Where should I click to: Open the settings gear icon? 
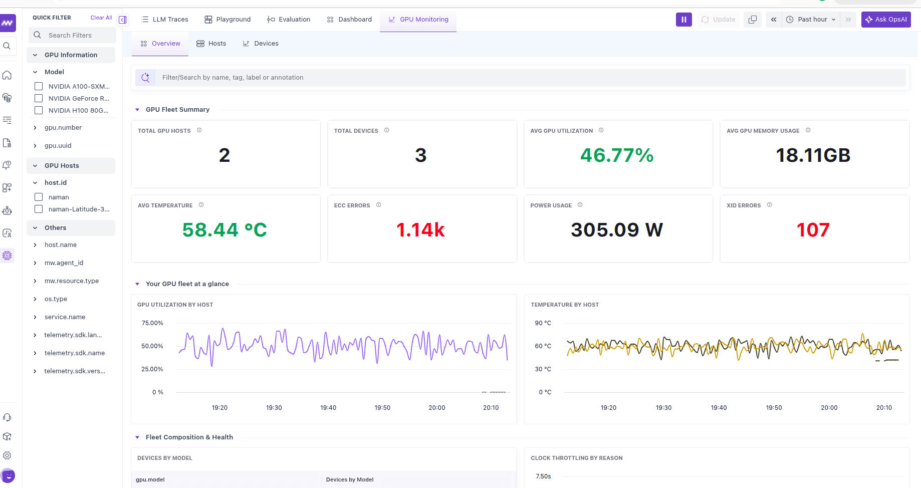(x=7, y=455)
